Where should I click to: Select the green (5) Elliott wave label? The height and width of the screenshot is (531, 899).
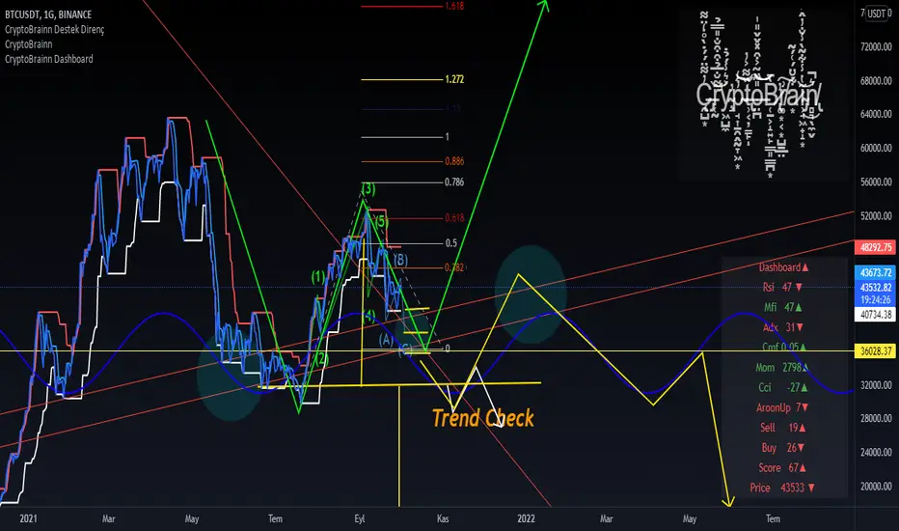381,221
